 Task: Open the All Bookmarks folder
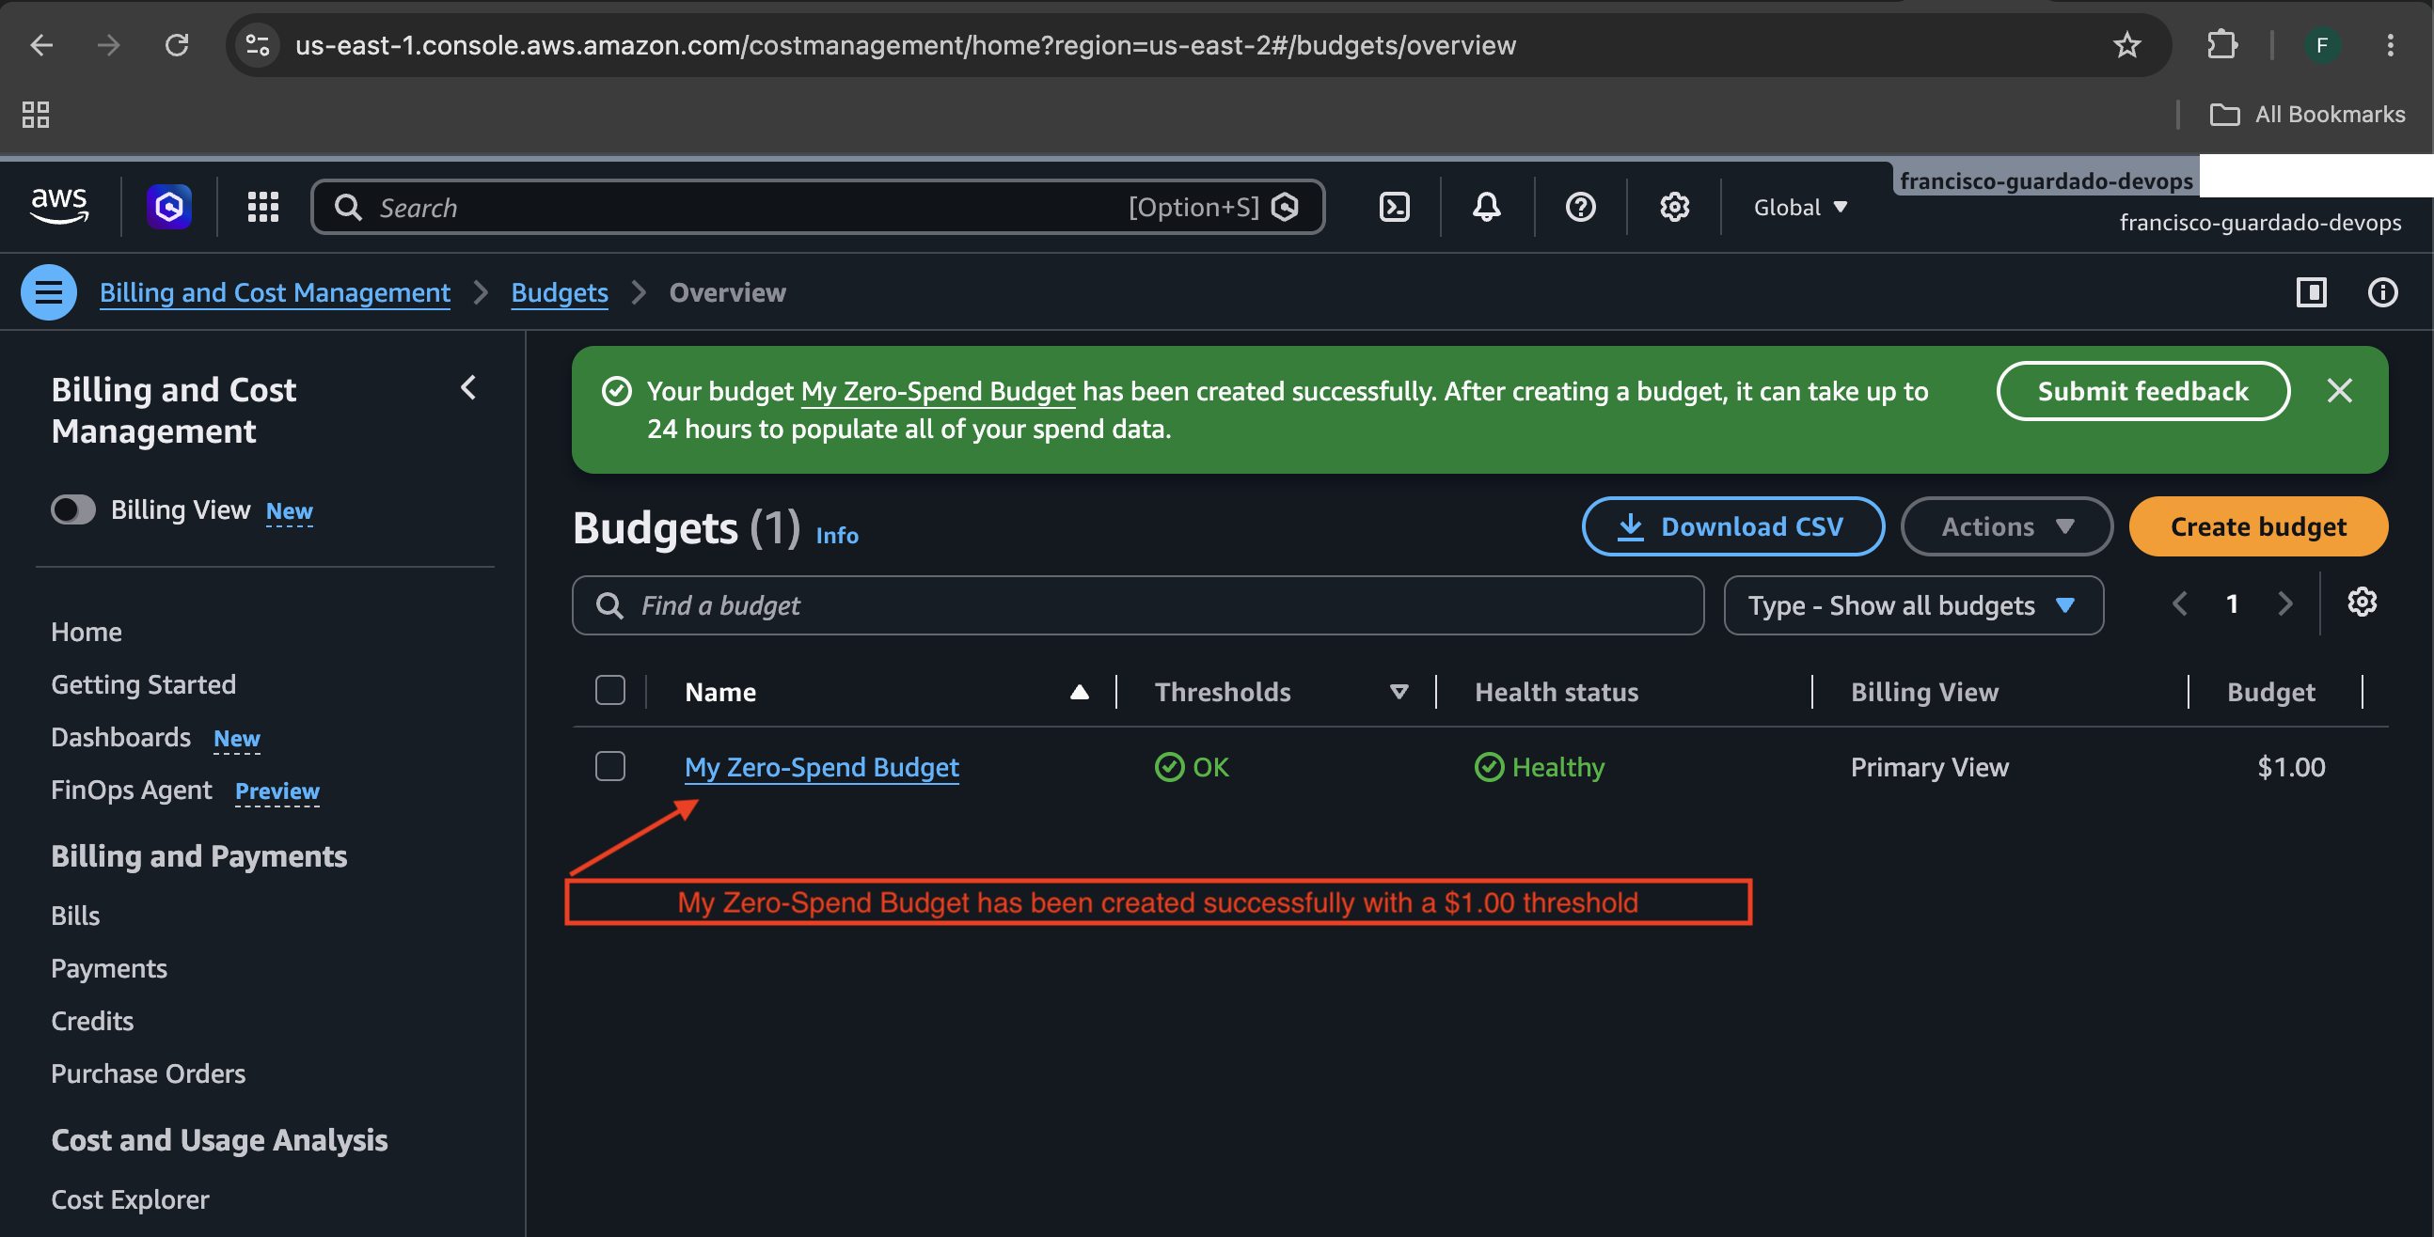coord(2307,115)
